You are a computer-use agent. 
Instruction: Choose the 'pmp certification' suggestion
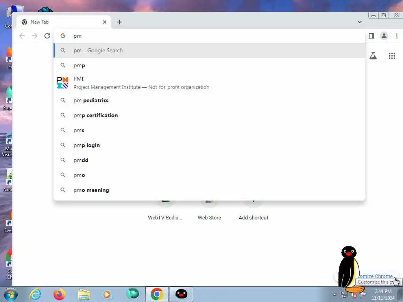209,115
